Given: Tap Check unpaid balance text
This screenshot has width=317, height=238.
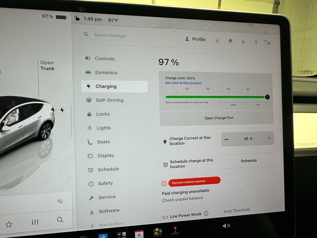Looking at the screenshot, I should click(183, 199).
